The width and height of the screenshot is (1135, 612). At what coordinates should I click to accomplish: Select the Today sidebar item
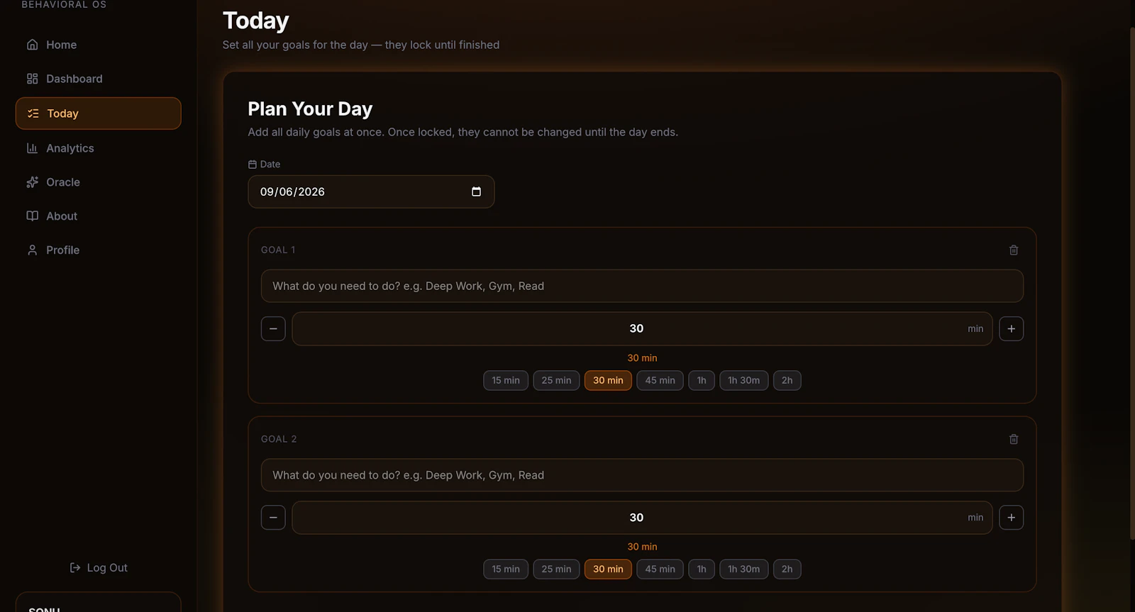98,113
